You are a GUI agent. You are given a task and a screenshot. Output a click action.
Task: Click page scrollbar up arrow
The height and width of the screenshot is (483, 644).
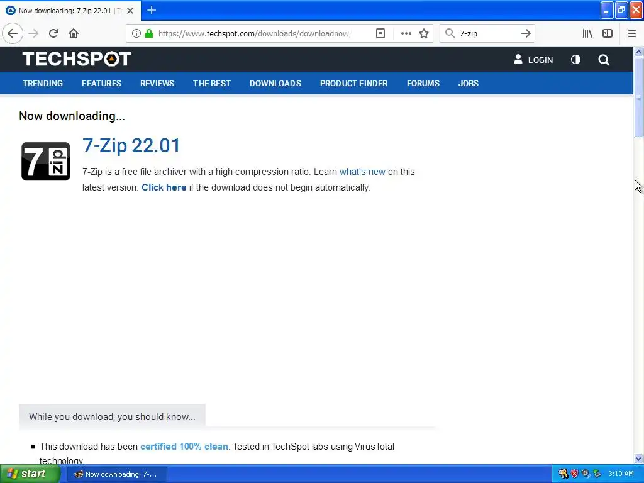pos(638,52)
